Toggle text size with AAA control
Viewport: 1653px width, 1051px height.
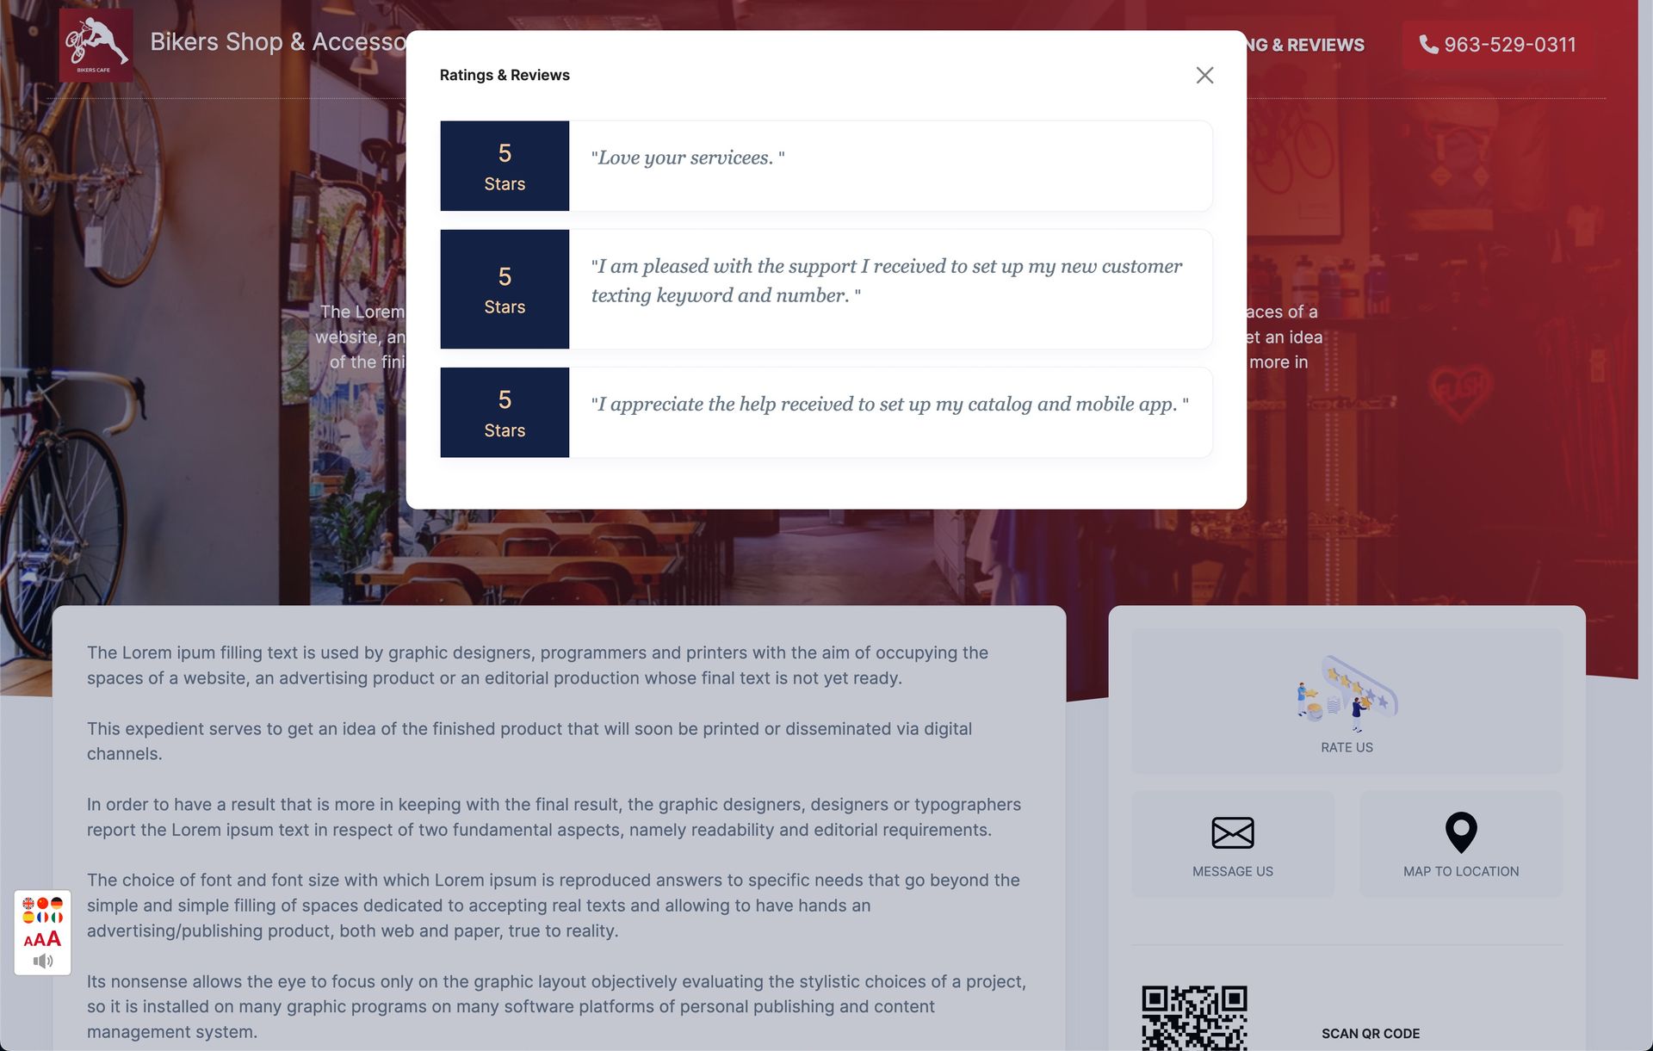tap(42, 938)
